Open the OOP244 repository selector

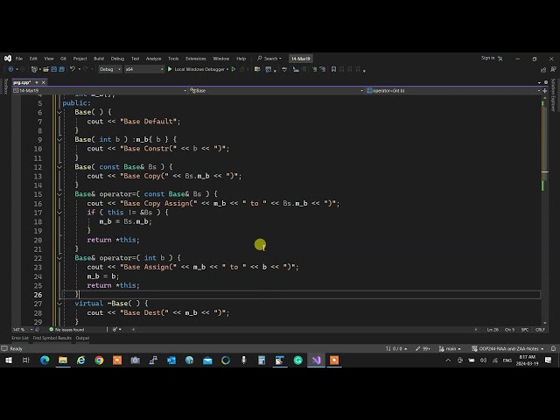(x=507, y=348)
